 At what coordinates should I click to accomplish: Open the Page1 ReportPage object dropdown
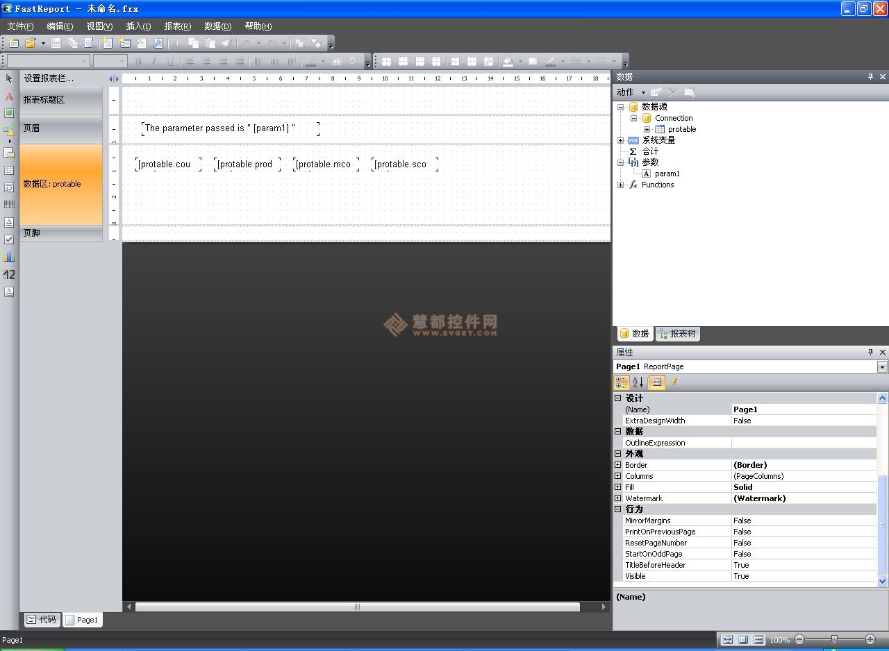(x=882, y=366)
